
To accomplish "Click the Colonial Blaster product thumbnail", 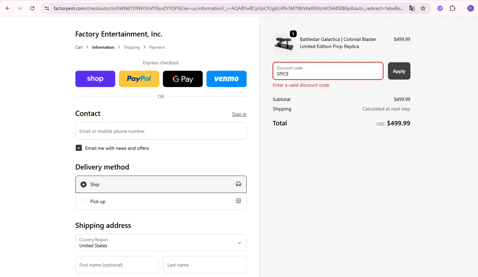I will (284, 43).
